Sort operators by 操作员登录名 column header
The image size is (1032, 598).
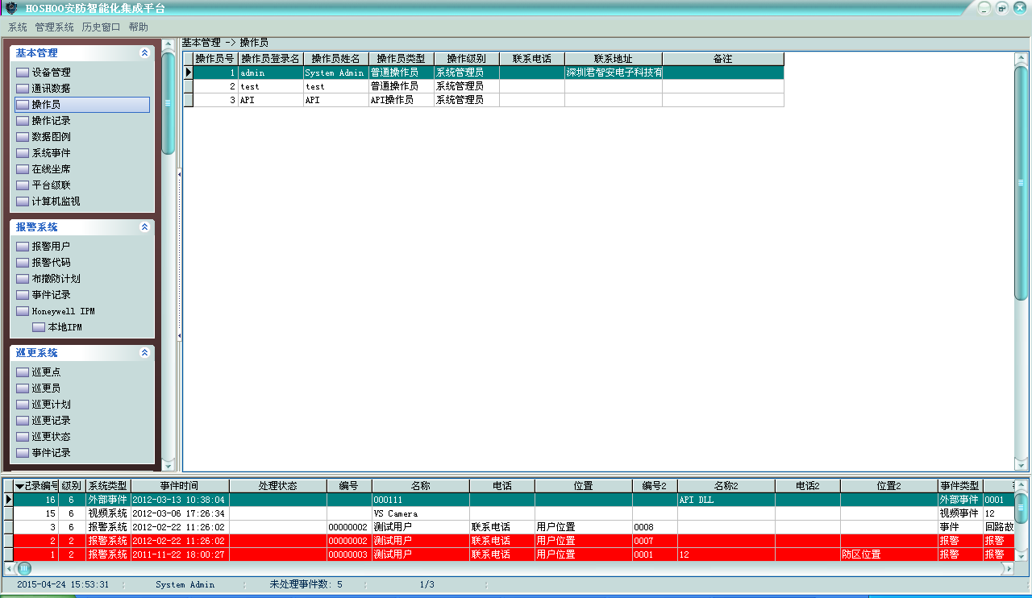[x=270, y=59]
